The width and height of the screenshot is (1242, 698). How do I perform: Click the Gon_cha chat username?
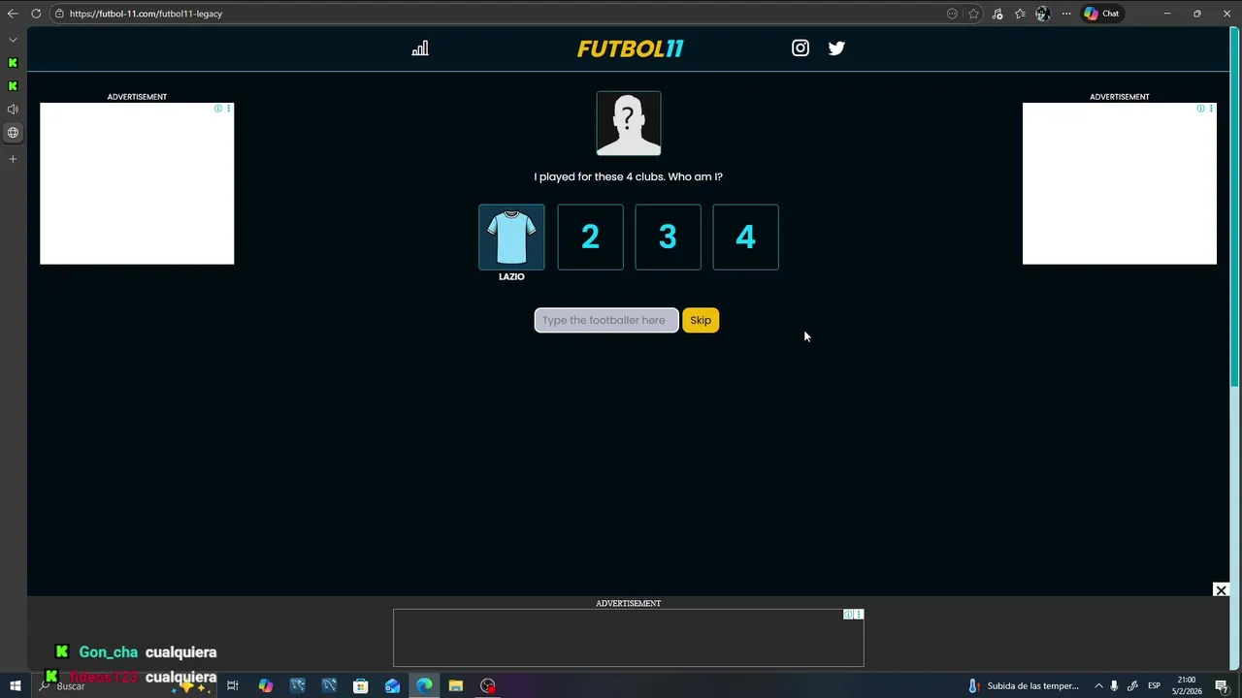[x=109, y=652]
